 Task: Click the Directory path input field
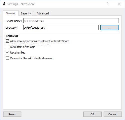(61, 27)
